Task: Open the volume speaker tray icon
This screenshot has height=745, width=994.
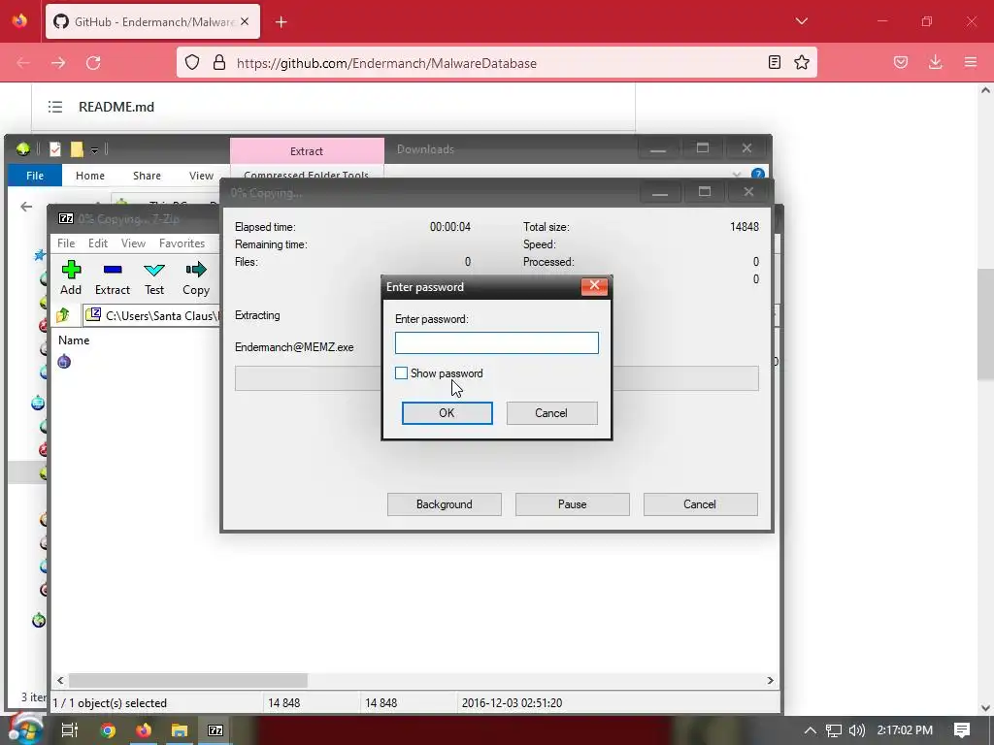Action: [856, 730]
